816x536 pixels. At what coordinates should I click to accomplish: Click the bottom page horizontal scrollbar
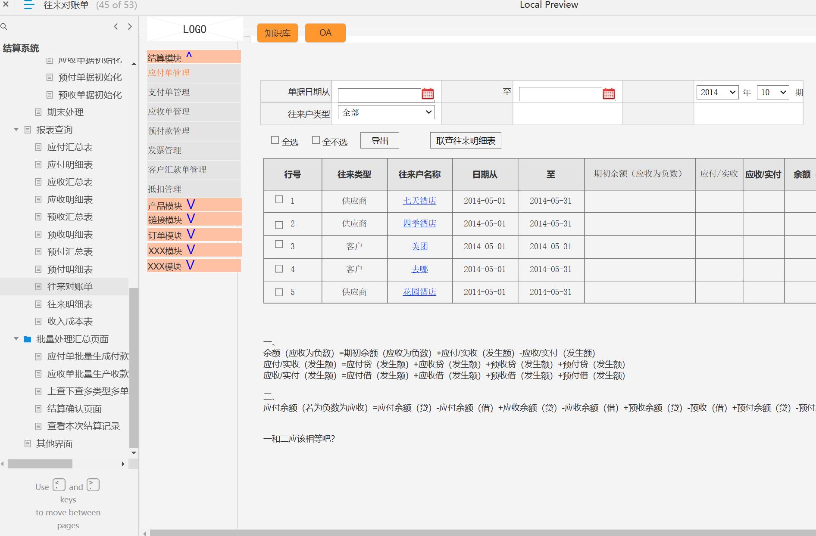tap(483, 533)
